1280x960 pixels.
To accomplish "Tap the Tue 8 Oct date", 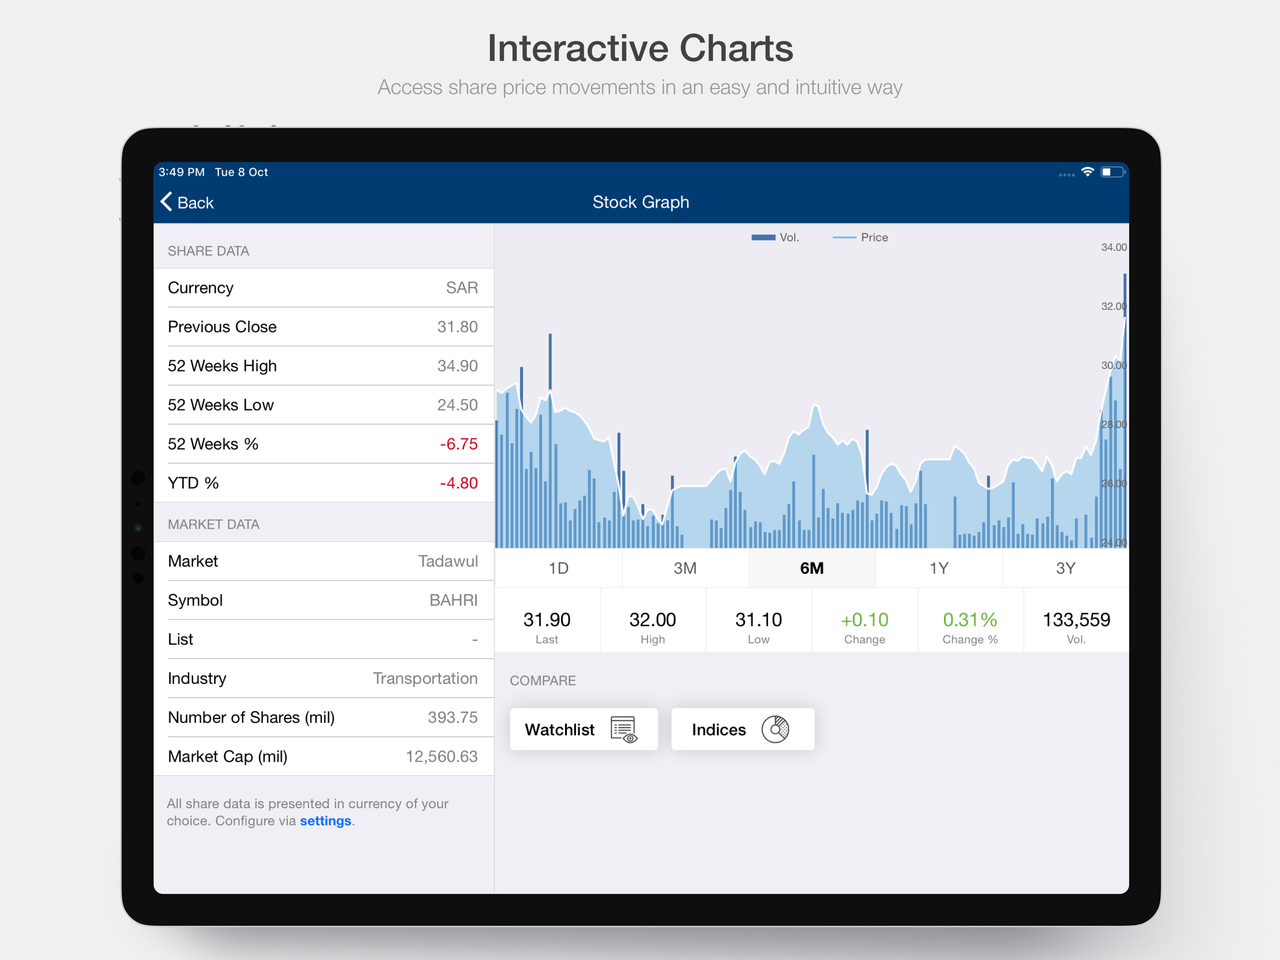I will [241, 172].
